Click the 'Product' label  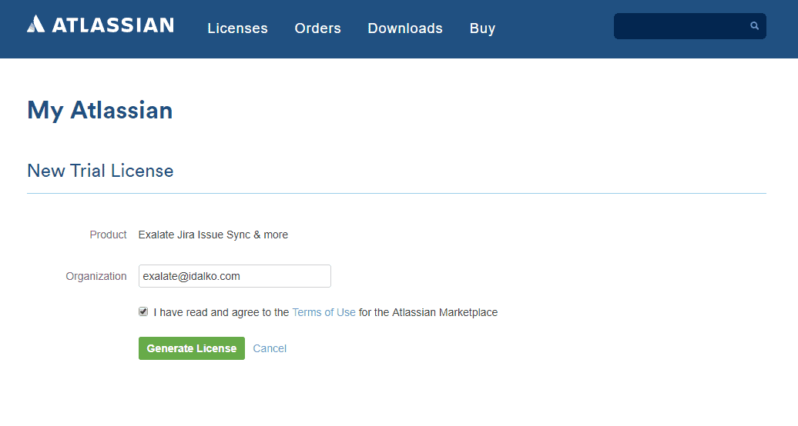pyautogui.click(x=108, y=235)
